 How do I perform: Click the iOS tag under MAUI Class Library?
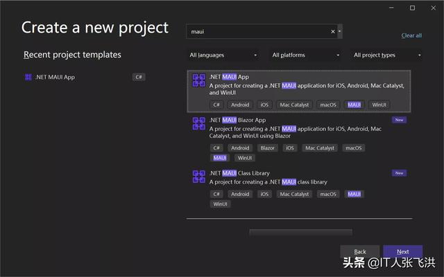(264, 194)
